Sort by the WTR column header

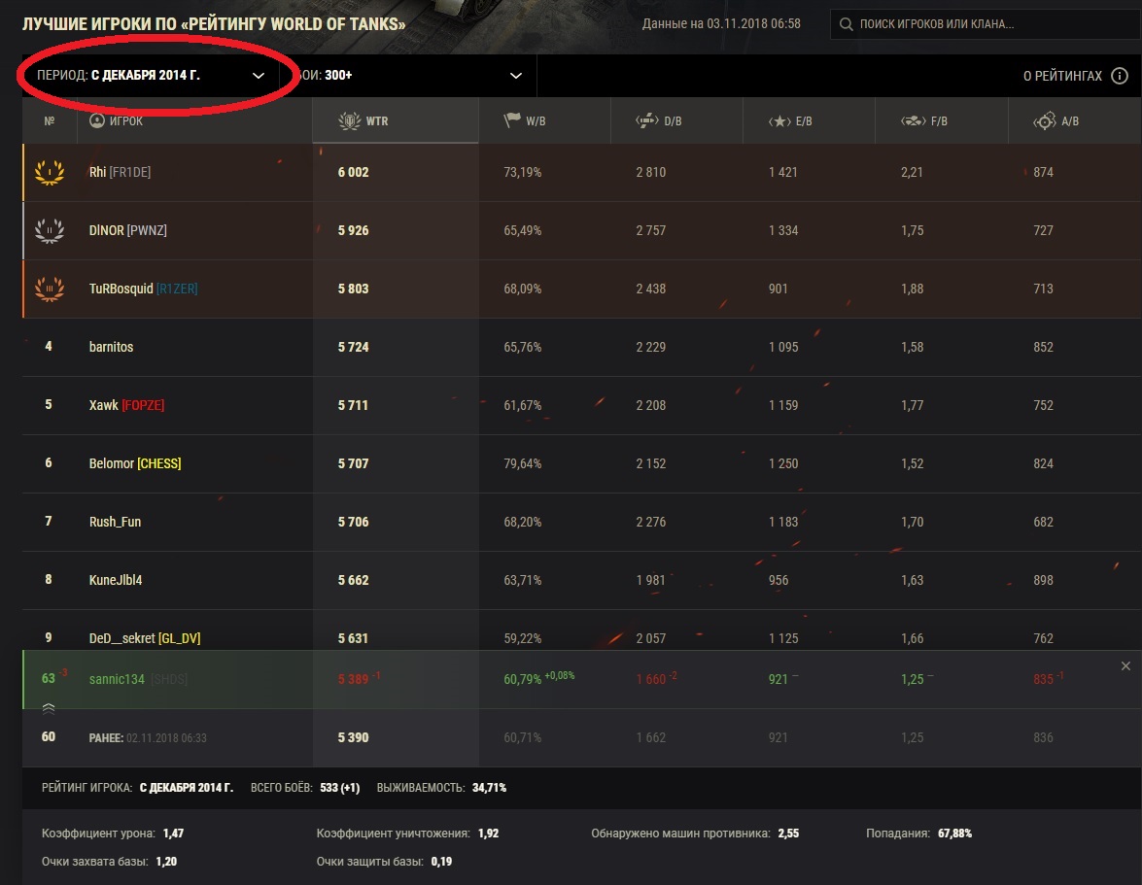396,120
